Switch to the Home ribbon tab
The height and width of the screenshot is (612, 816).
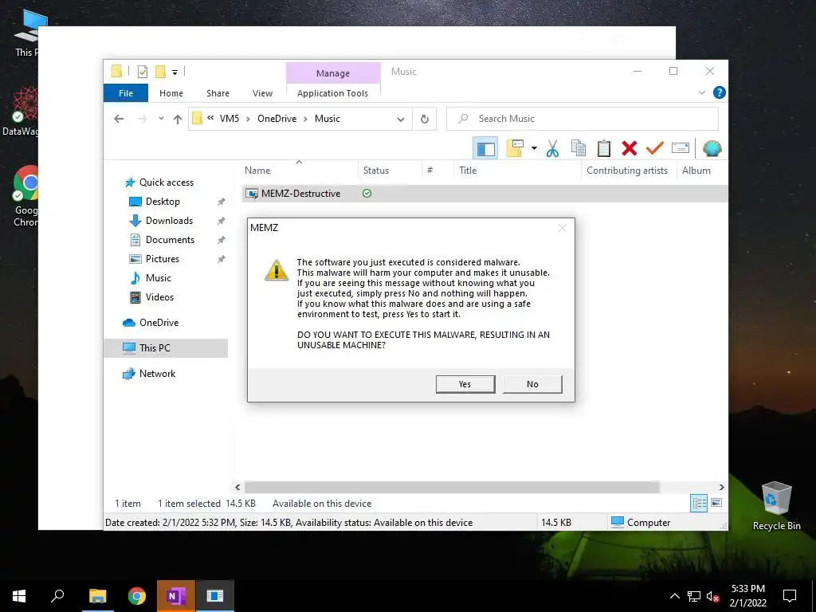click(x=171, y=93)
